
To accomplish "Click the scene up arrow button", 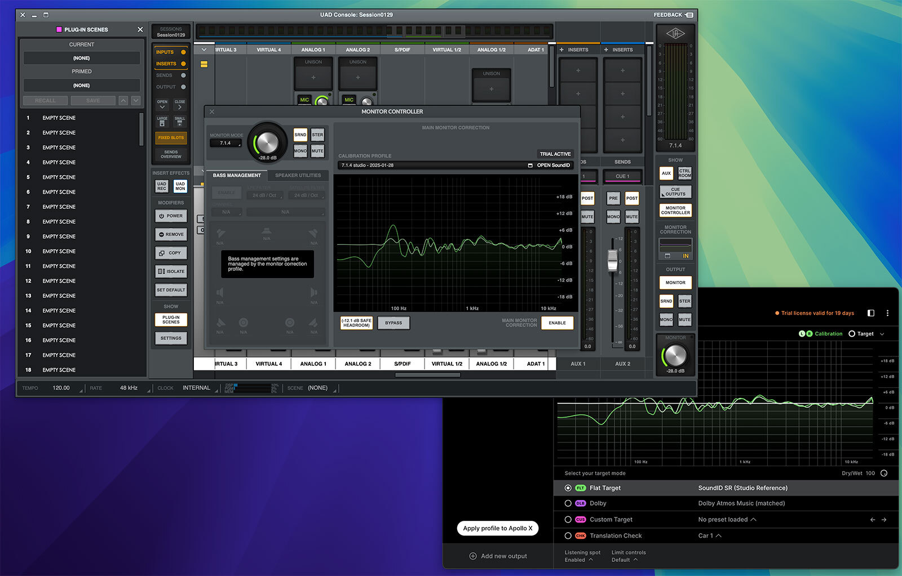I will (123, 100).
